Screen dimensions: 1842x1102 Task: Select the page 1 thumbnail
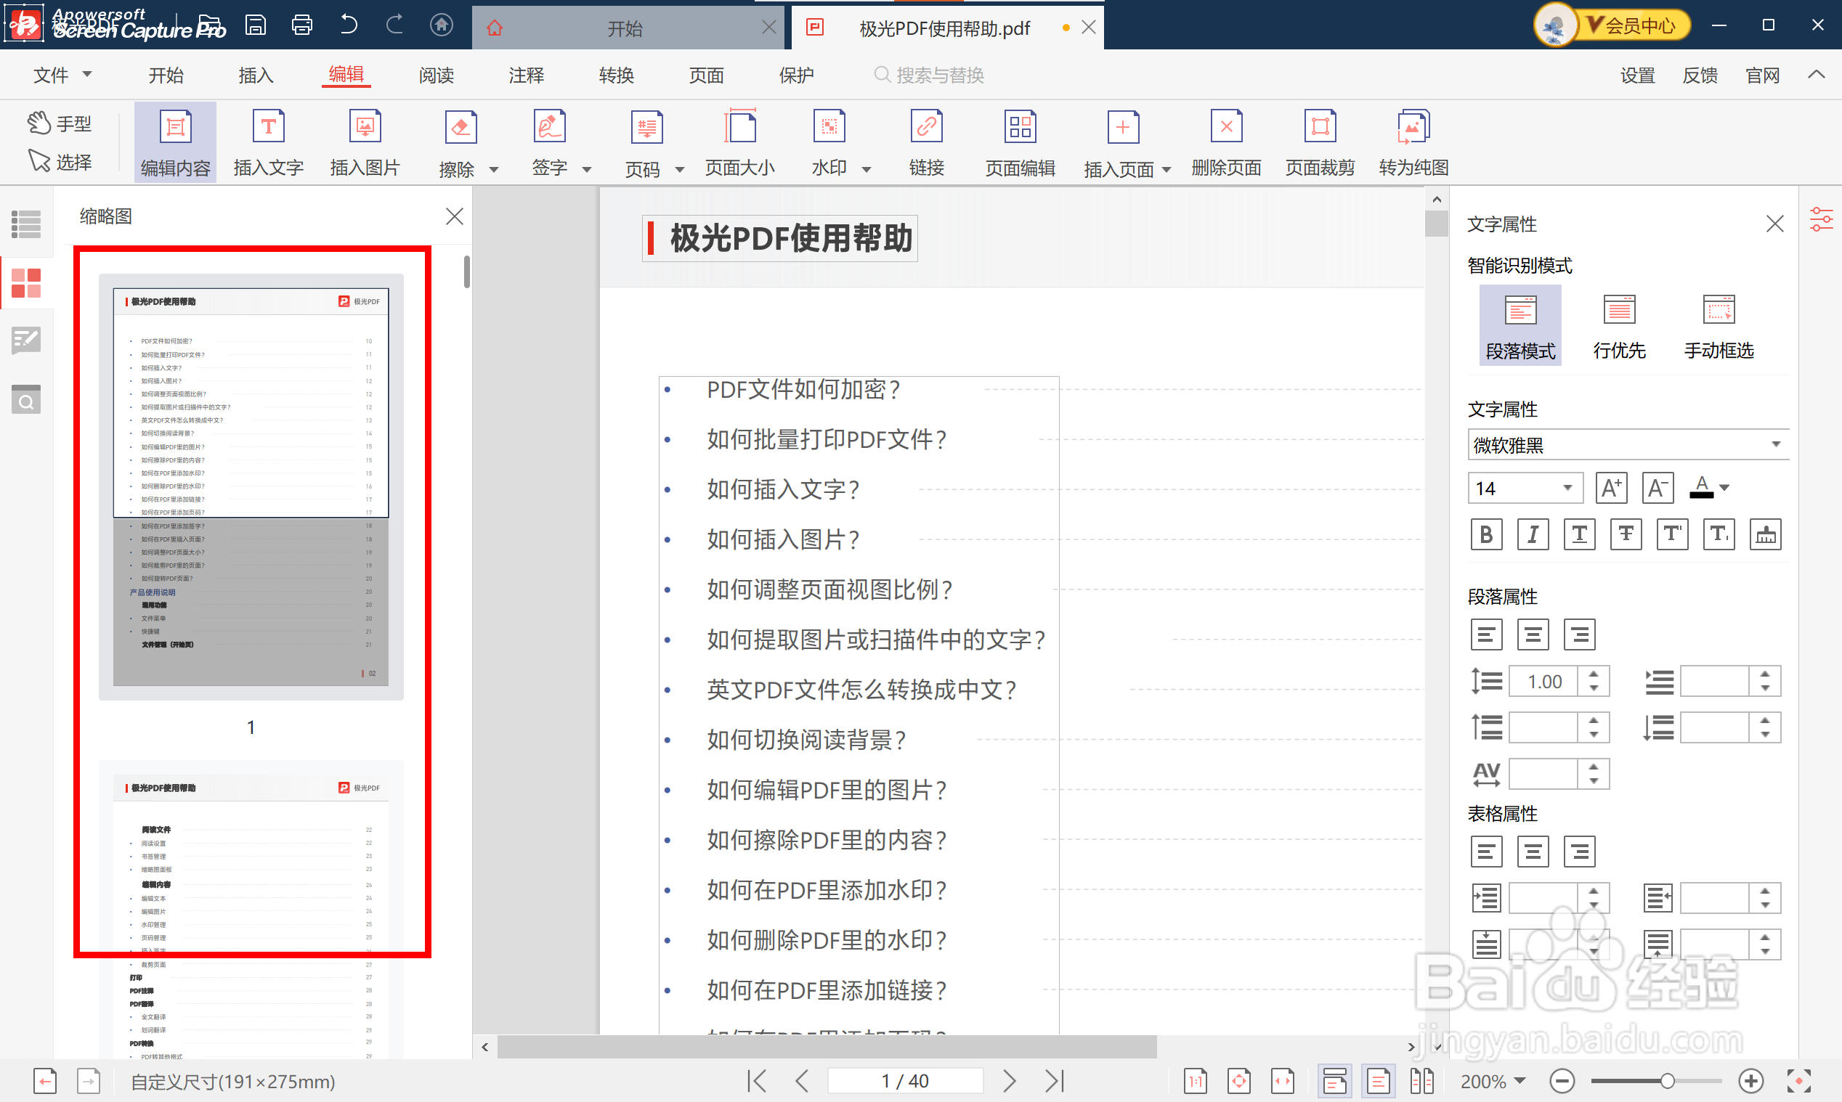coord(251,486)
